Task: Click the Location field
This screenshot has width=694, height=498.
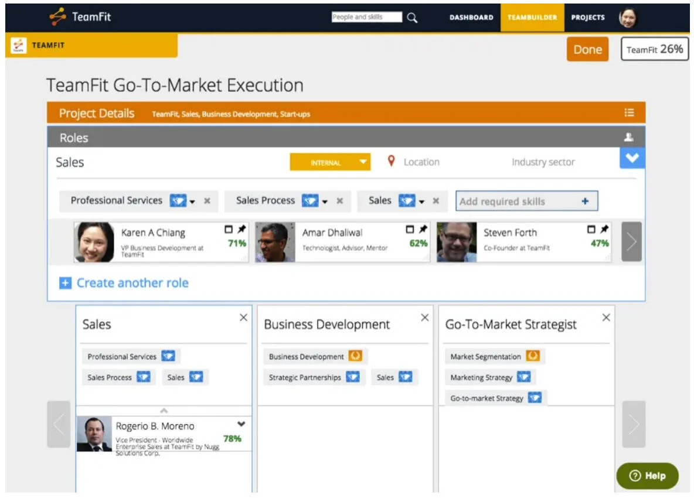Action: click(421, 162)
